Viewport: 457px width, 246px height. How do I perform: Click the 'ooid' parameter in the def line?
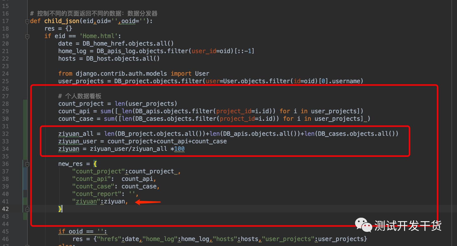[128, 21]
